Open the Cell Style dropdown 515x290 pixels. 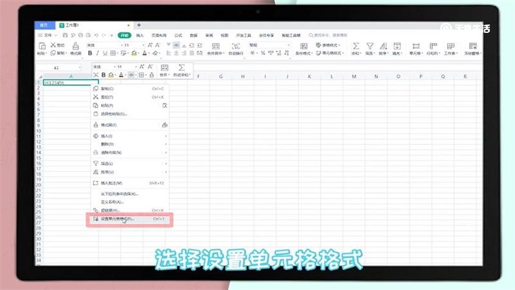[330, 53]
